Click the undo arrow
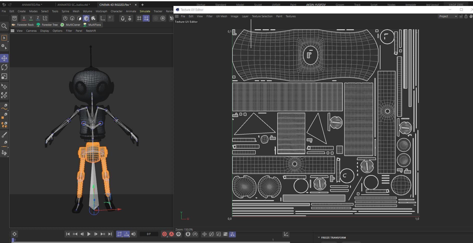The width and height of the screenshot is (473, 243). coord(4,4)
